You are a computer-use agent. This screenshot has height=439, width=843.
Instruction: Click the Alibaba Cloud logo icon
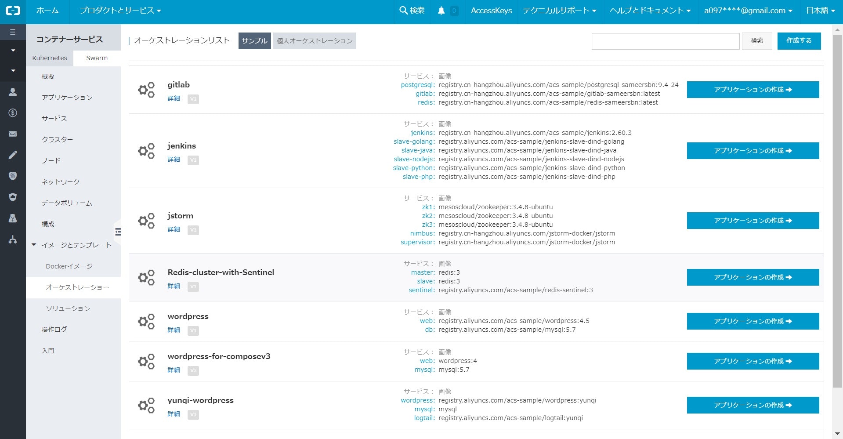coord(13,11)
